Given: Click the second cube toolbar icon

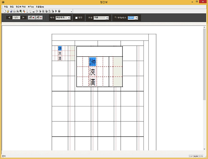Looking at the screenshot, I should [x=40, y=11].
